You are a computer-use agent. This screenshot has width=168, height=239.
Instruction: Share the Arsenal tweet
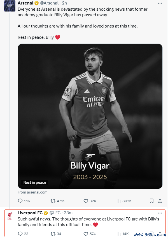coord(160,201)
